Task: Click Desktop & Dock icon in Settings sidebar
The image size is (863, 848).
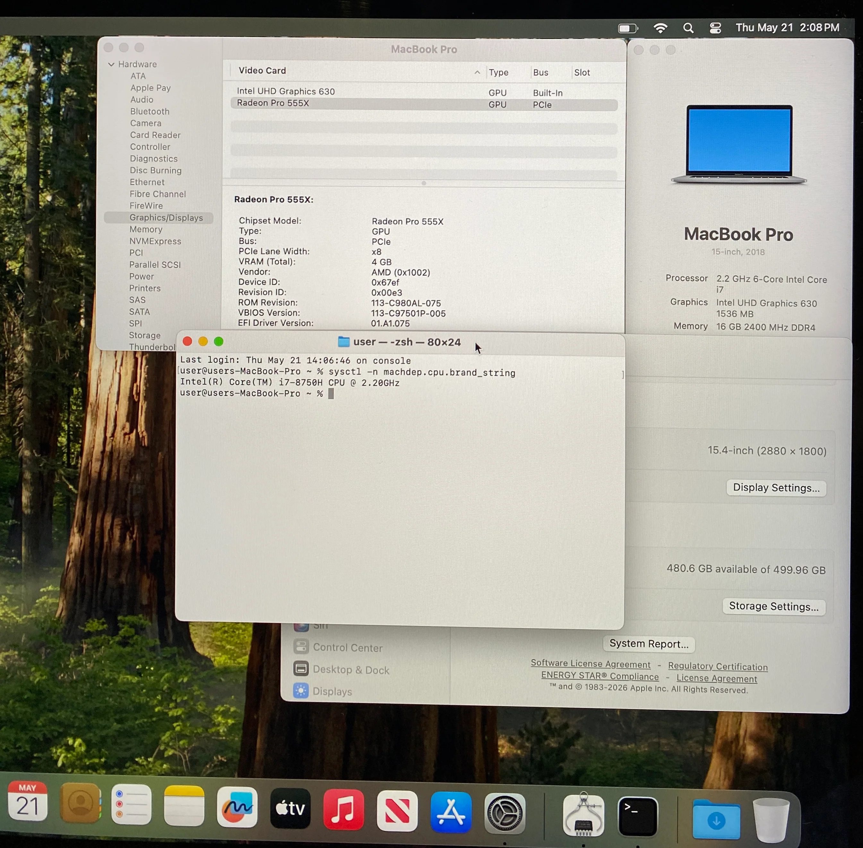Action: coord(301,669)
